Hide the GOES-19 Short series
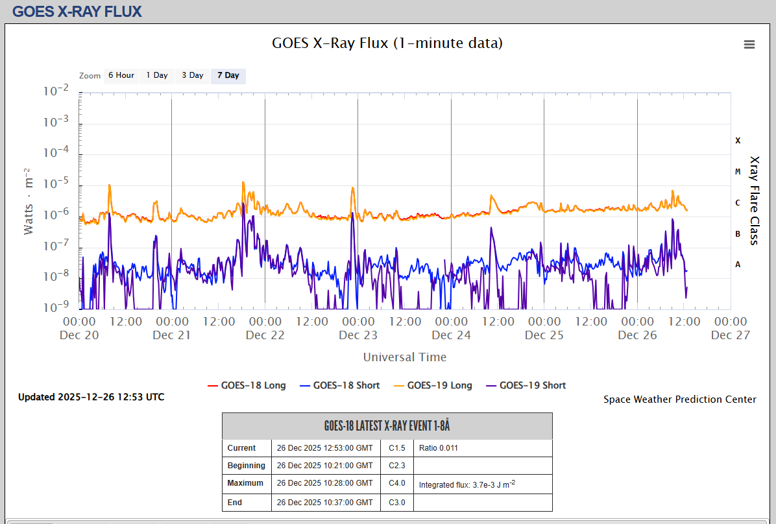This screenshot has width=776, height=524. point(526,385)
